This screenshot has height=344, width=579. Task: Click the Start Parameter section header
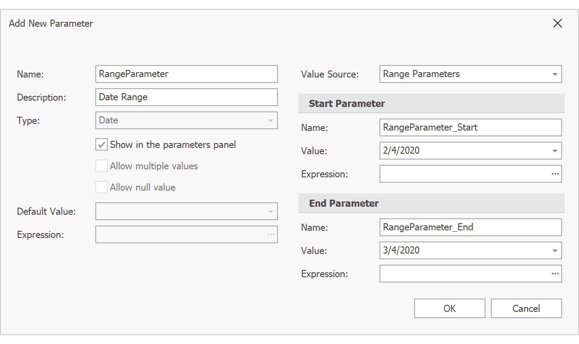coord(347,103)
